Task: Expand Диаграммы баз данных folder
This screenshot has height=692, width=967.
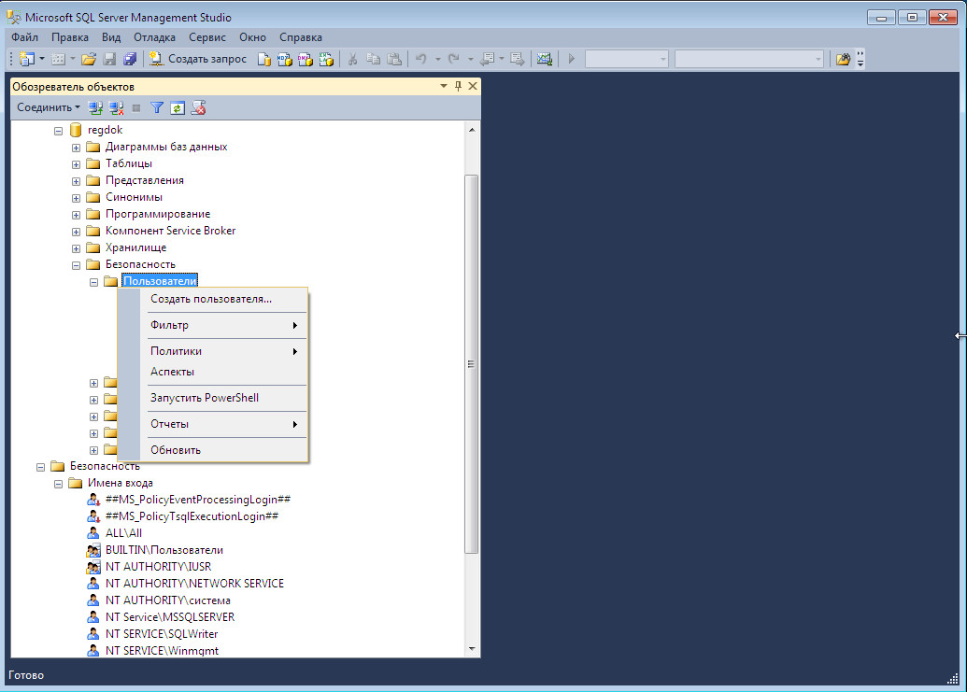Action: [76, 148]
